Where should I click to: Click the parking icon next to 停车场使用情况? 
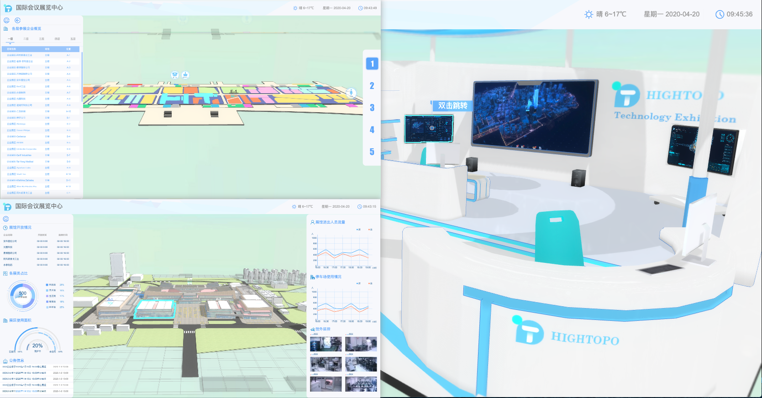pos(312,277)
